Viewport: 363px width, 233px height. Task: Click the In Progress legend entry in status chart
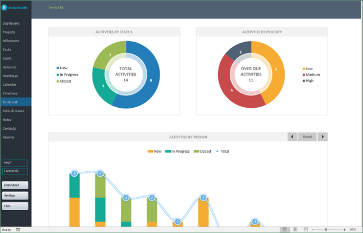click(67, 75)
